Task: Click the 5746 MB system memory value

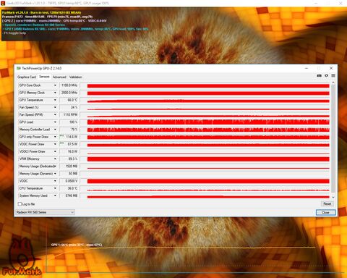Action: click(69, 195)
